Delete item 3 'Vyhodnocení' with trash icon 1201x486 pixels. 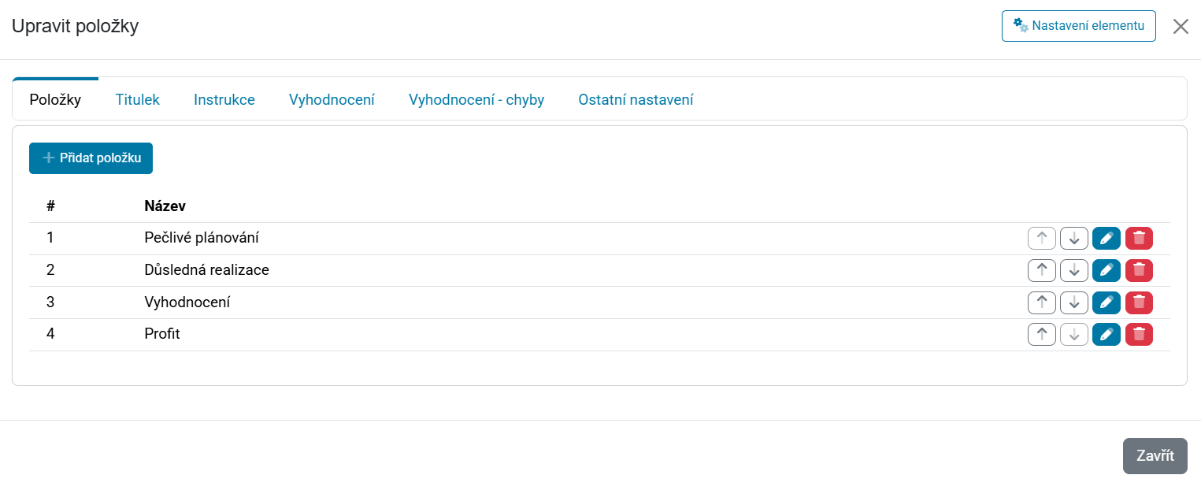point(1139,302)
